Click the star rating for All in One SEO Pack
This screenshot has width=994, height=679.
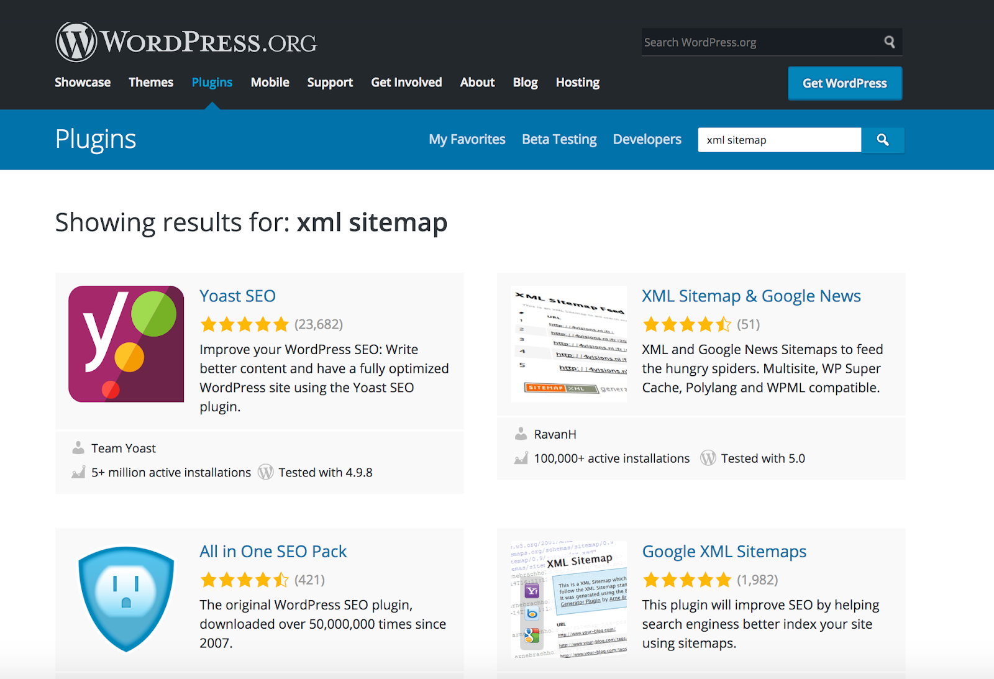coord(245,580)
